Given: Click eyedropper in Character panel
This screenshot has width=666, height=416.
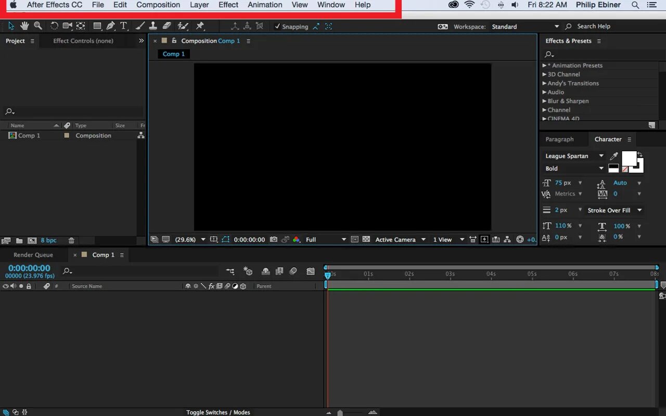Looking at the screenshot, I should (614, 156).
